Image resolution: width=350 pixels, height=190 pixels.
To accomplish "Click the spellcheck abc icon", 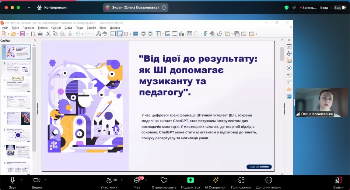I will tap(105, 34).
